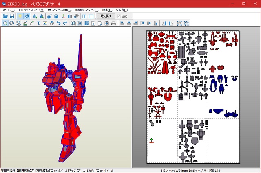
Task: Undo with the left curved arrow
Action: [58, 23]
